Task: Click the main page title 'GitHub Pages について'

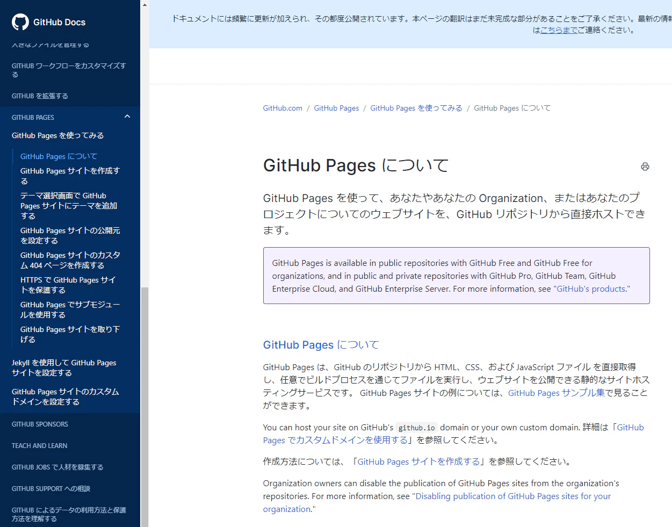Action: pyautogui.click(x=356, y=165)
